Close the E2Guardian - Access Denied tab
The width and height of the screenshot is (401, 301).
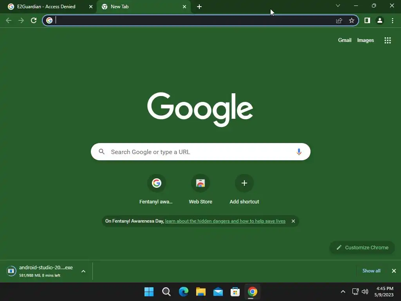91,7
